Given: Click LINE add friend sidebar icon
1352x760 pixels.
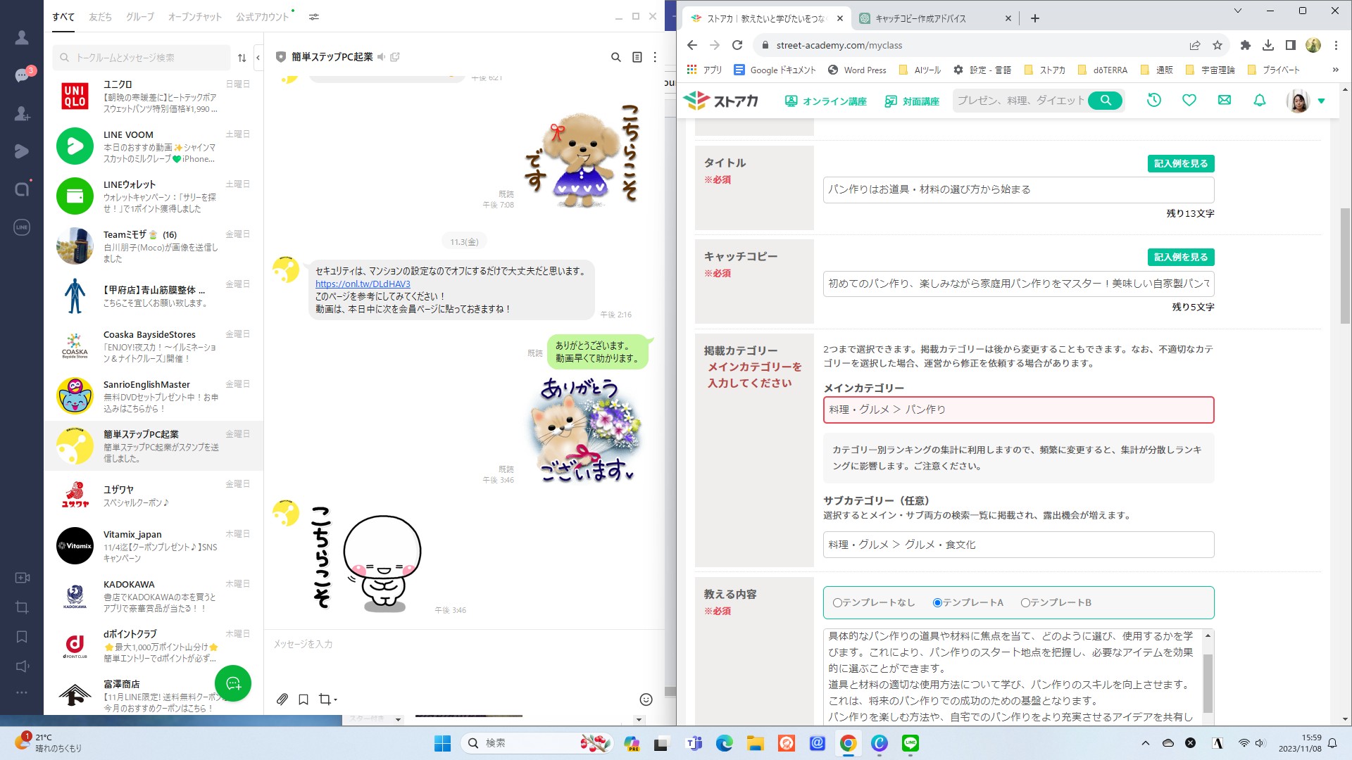Looking at the screenshot, I should pyautogui.click(x=22, y=113).
